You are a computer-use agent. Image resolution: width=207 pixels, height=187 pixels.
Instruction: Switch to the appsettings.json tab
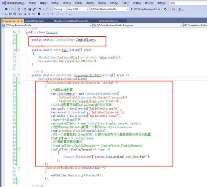pos(34,21)
